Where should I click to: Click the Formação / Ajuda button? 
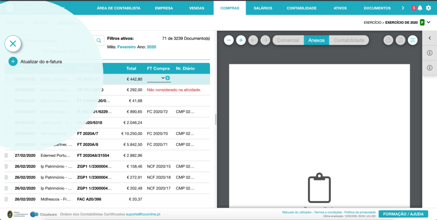coord(403,214)
